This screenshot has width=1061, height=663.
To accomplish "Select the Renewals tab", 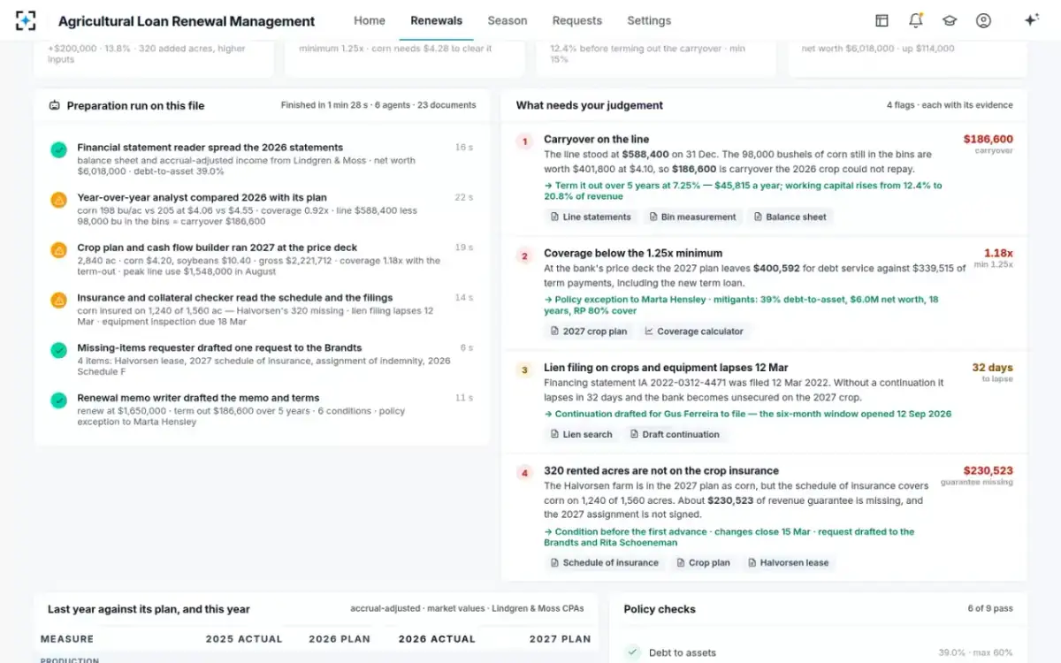I will [436, 20].
